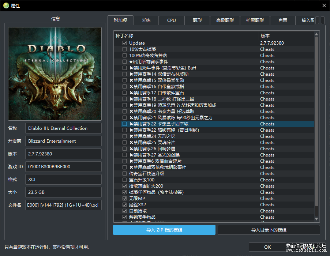The height and width of the screenshot is (256, 330).
Task: Click the 文件名 field ending .xci
Action: (x=63, y=205)
